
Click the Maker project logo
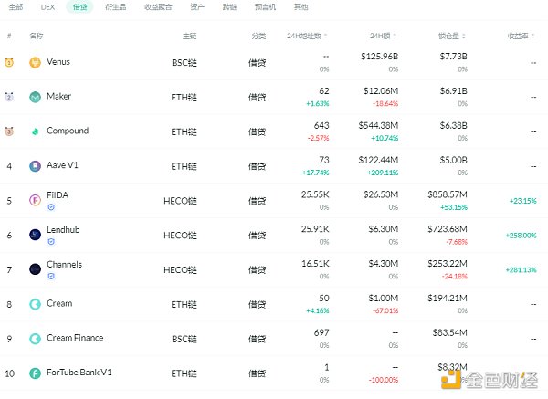[x=35, y=97]
